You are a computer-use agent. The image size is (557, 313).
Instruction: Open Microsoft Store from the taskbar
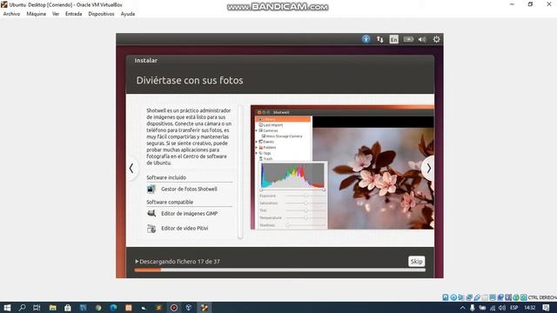click(68, 308)
